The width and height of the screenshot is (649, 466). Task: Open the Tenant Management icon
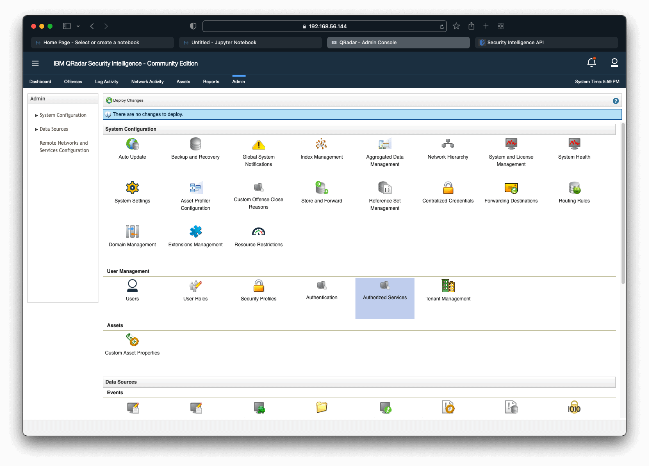point(448,286)
